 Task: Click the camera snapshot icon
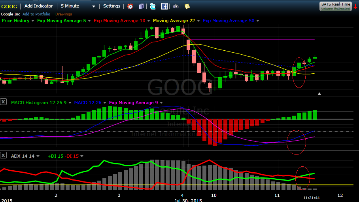(x=176, y=6)
